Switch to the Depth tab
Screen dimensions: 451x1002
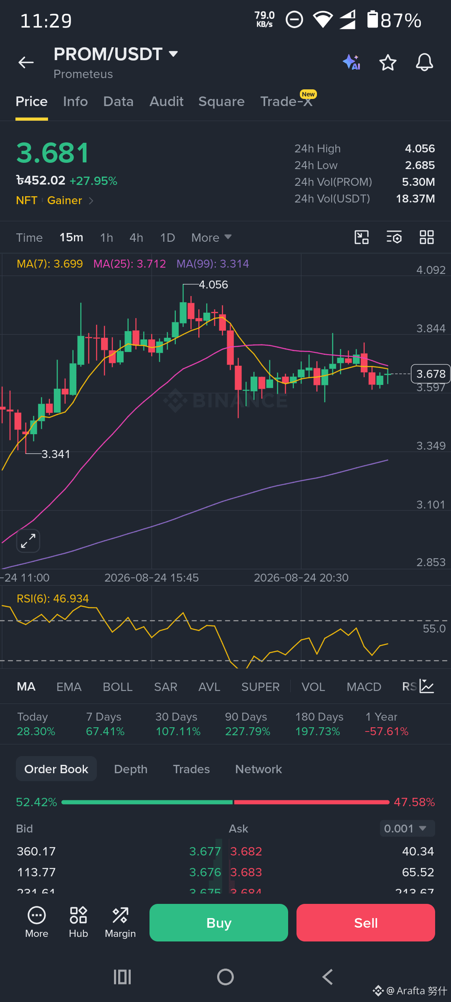[131, 769]
